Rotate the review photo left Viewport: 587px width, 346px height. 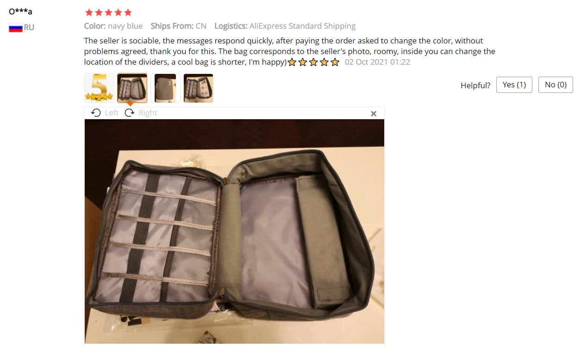(x=105, y=113)
